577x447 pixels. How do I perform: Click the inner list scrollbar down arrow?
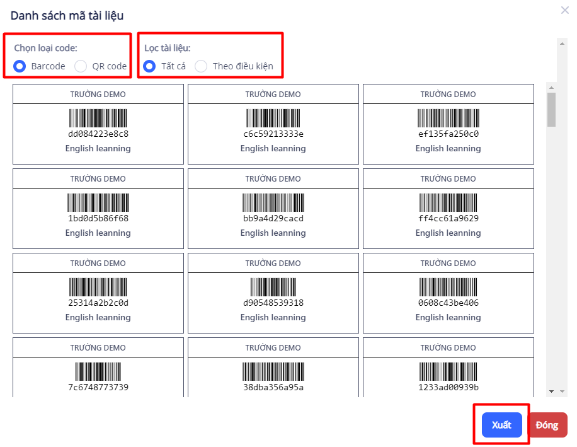[x=551, y=392]
